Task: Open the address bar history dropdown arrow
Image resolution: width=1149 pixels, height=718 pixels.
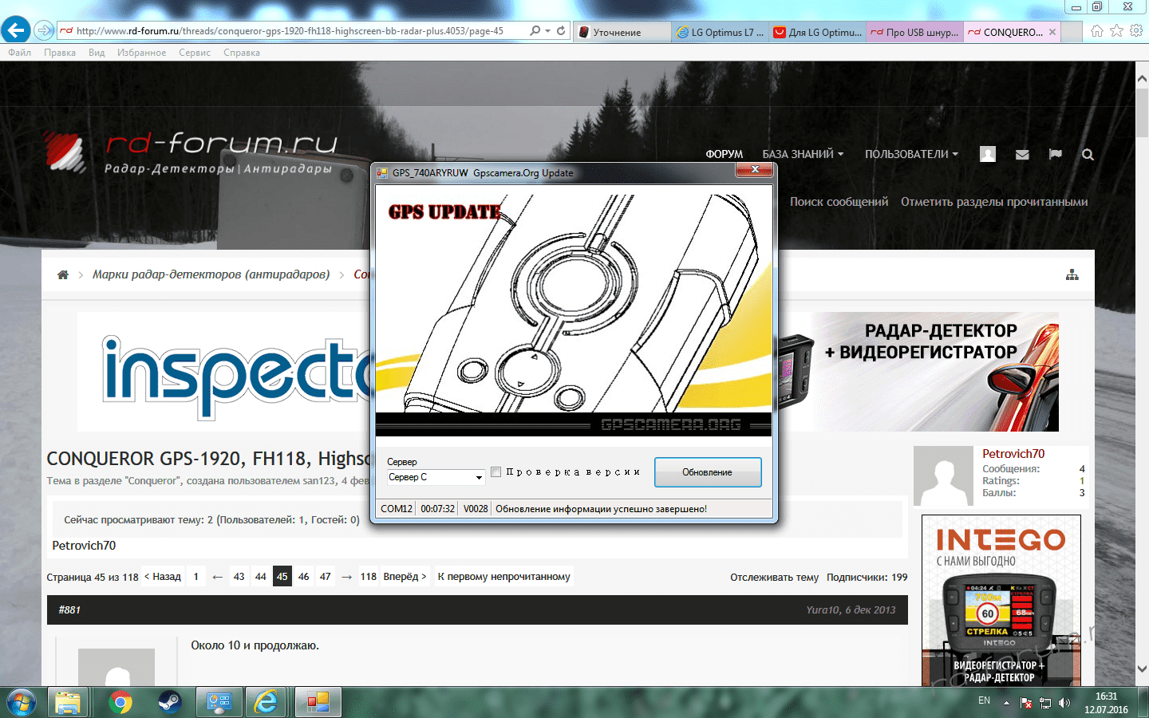Action: point(547,31)
